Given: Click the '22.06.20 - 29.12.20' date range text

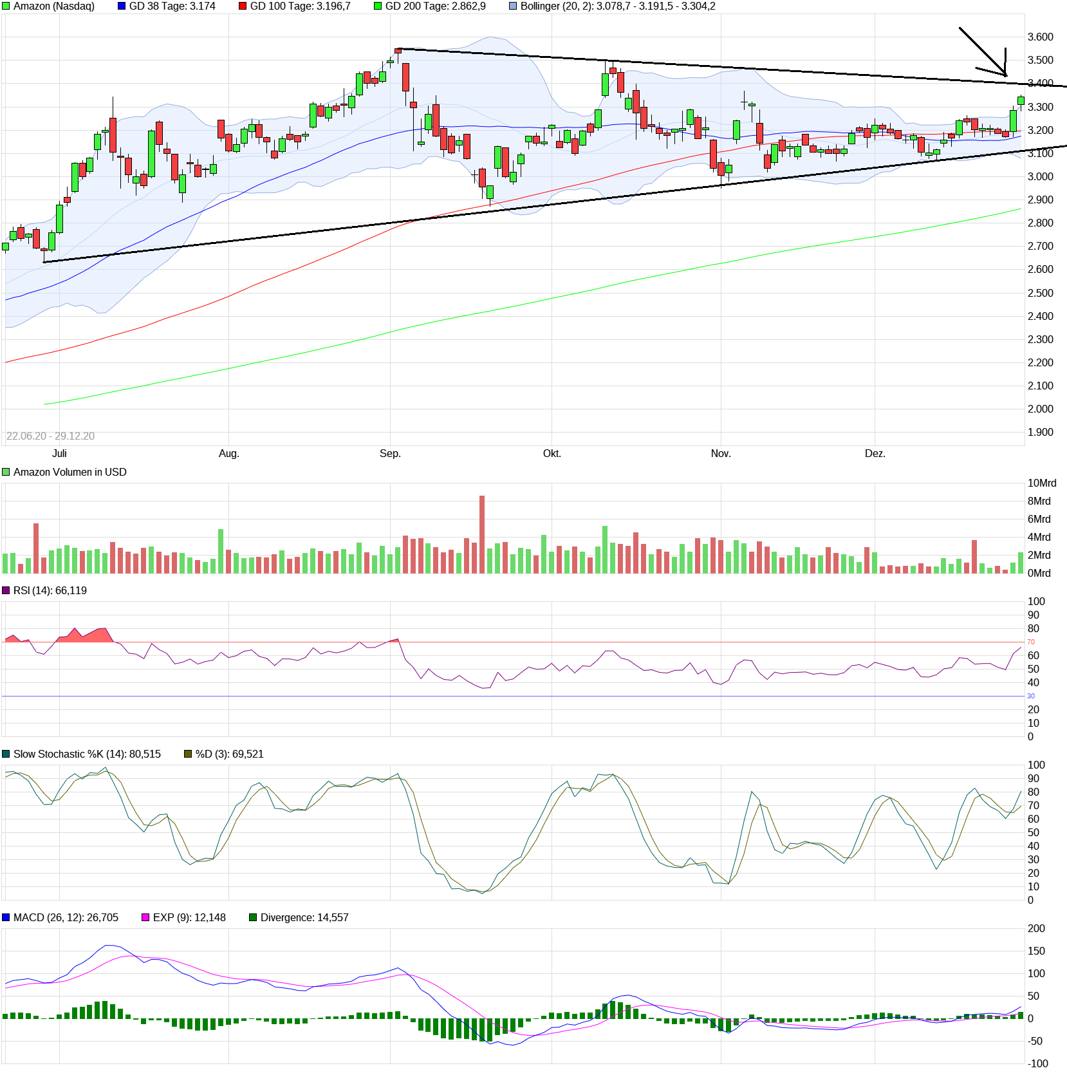Looking at the screenshot, I should tap(50, 436).
